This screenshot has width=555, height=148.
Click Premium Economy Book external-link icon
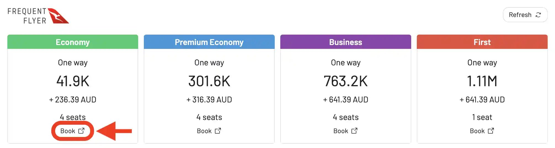coord(218,131)
